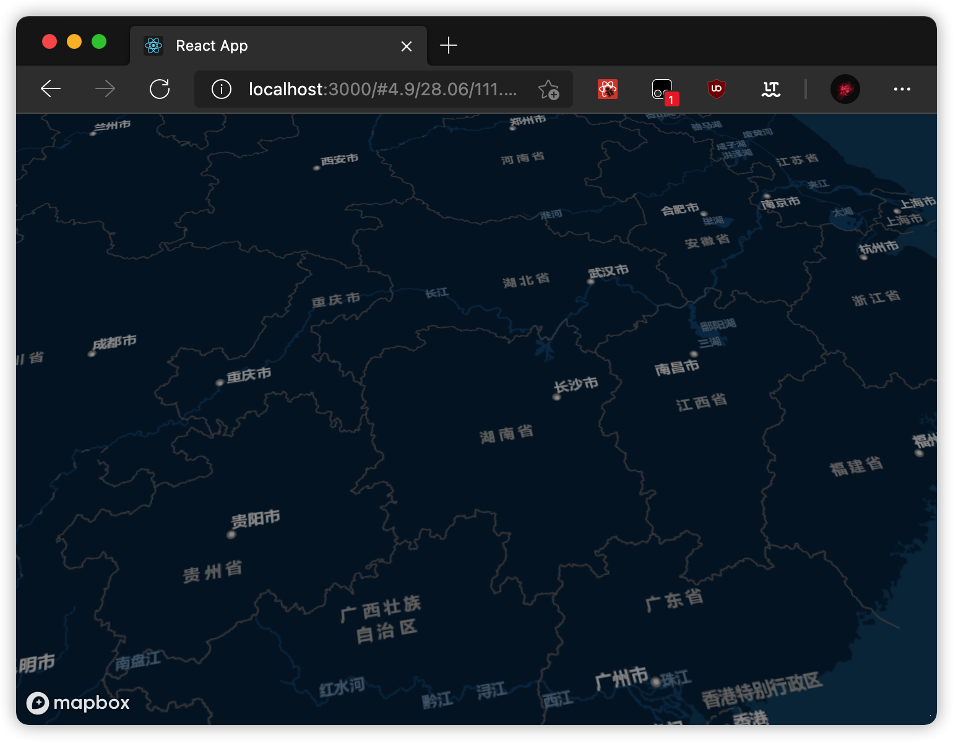Click the mapbox logo link
This screenshot has width=953, height=741.
click(x=78, y=703)
